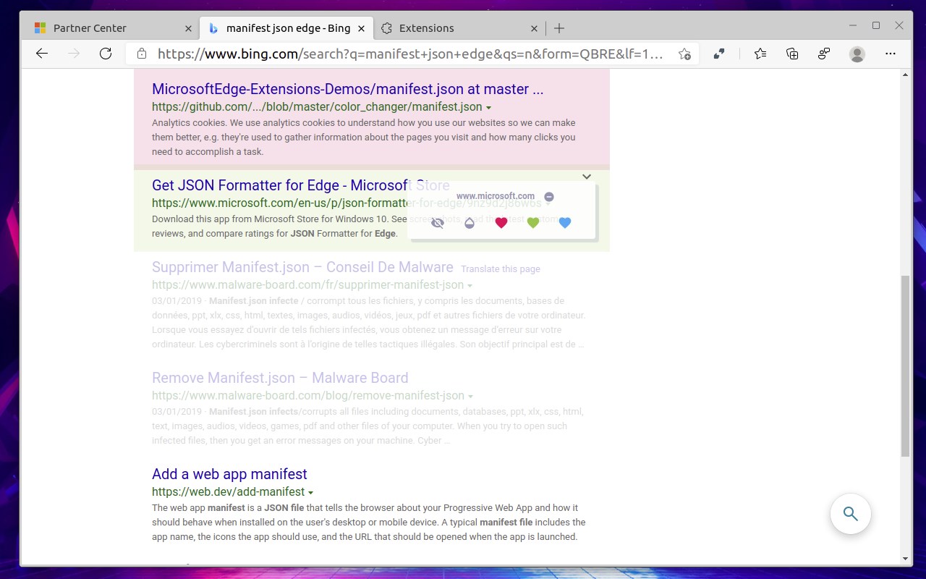Screen dimensions: 926x579
Task: Click the https://web.dev/add-manifest green URL
Action: (229, 492)
